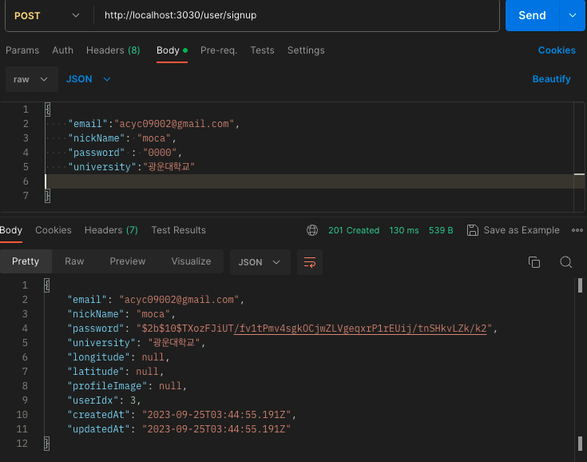Select the request Body tab
Viewport: 587px width, 462px height.
point(172,50)
